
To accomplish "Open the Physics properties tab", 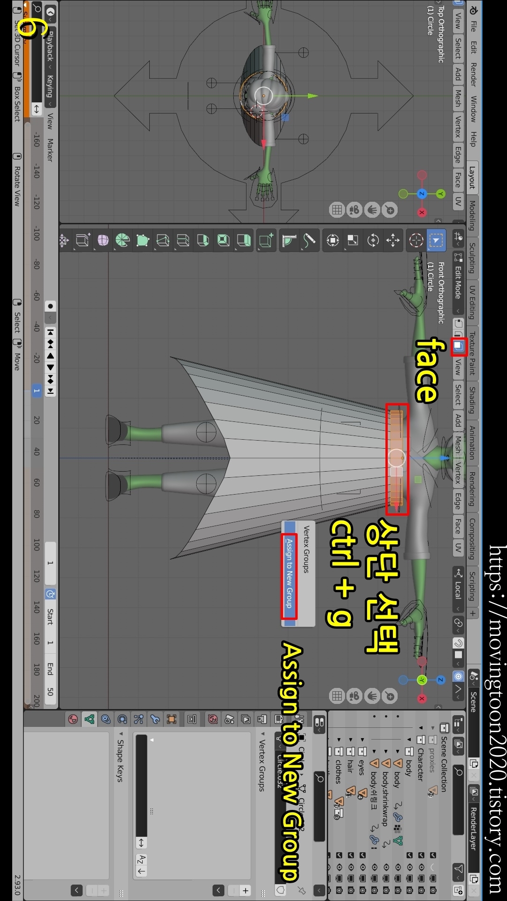I will pyautogui.click(x=122, y=719).
